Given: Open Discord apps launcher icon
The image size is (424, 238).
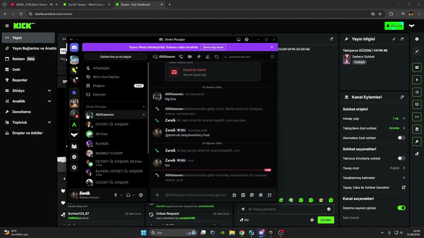Looking at the screenshot, I should (270, 195).
